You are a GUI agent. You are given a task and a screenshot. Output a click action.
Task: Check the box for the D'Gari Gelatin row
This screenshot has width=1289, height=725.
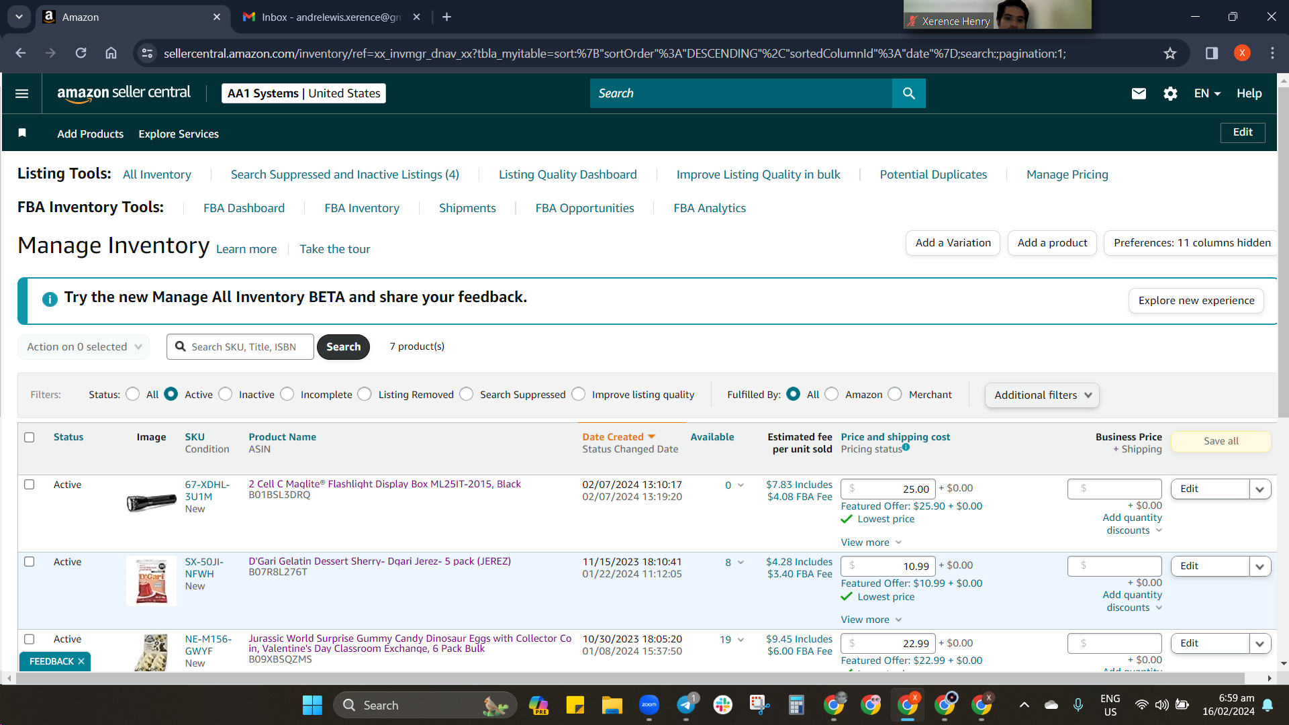(x=30, y=561)
